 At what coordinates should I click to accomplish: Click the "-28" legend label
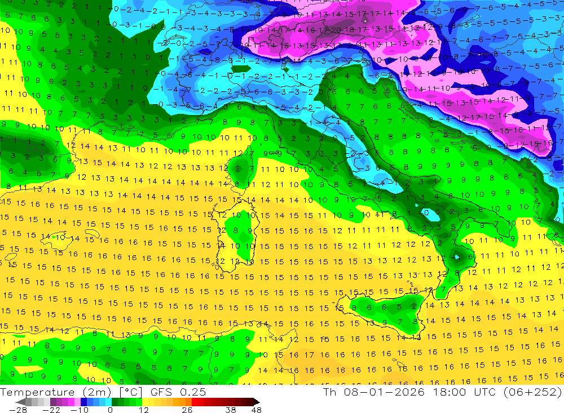(x=18, y=410)
